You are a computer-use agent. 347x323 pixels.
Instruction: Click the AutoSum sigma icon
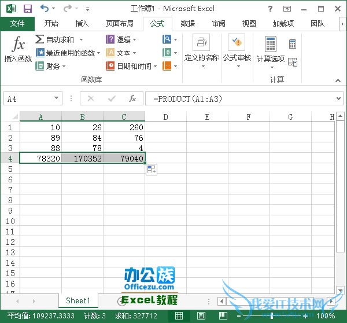click(39, 39)
